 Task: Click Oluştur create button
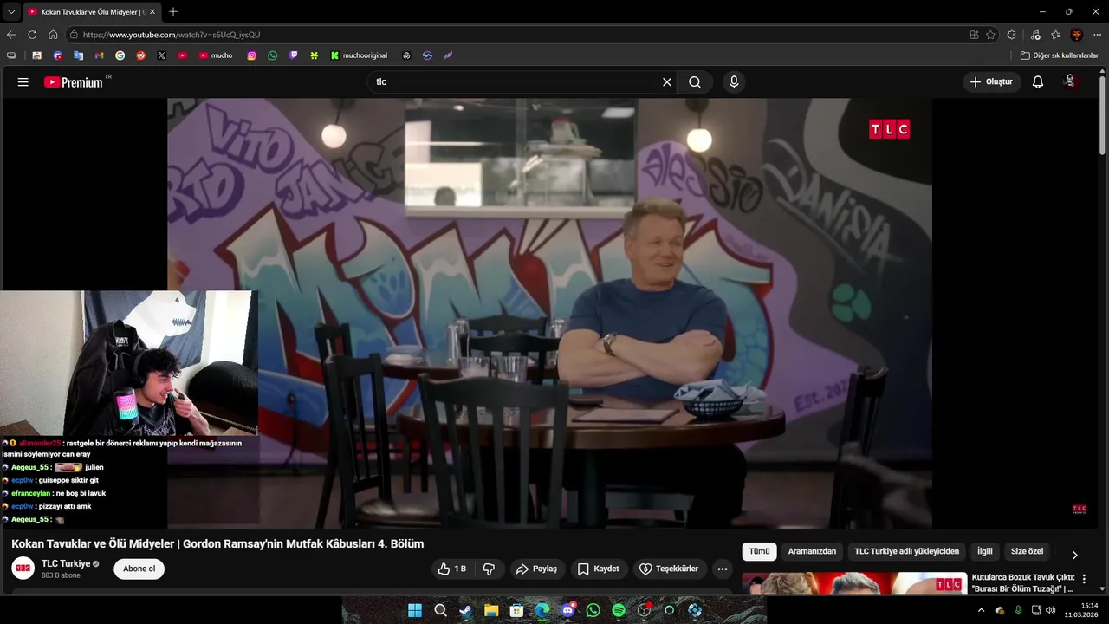(992, 82)
